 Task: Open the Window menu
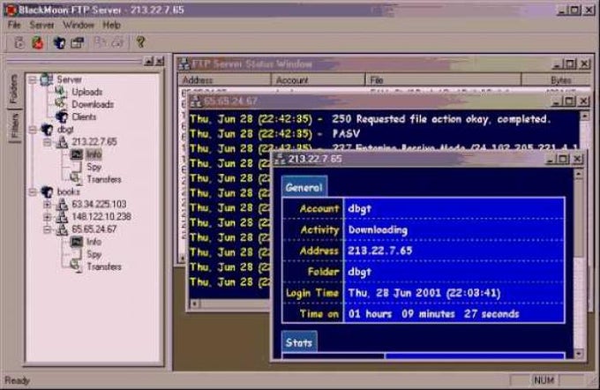pyautogui.click(x=79, y=26)
